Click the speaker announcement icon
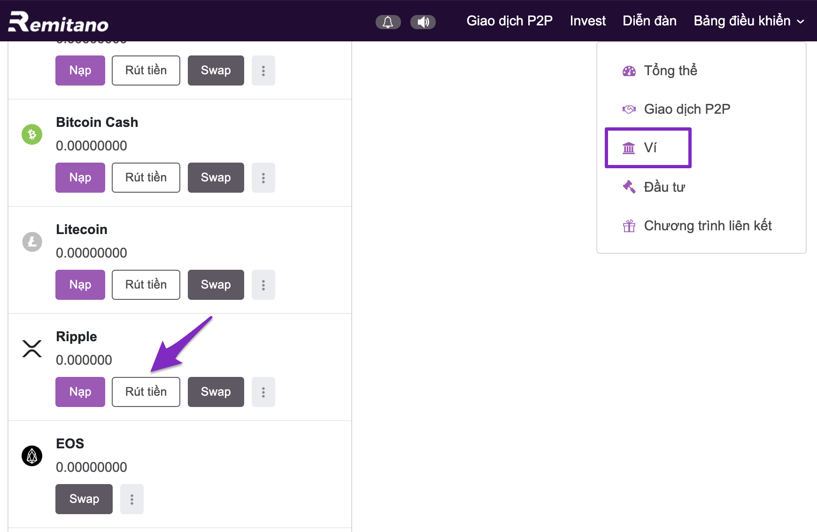 pos(423,22)
